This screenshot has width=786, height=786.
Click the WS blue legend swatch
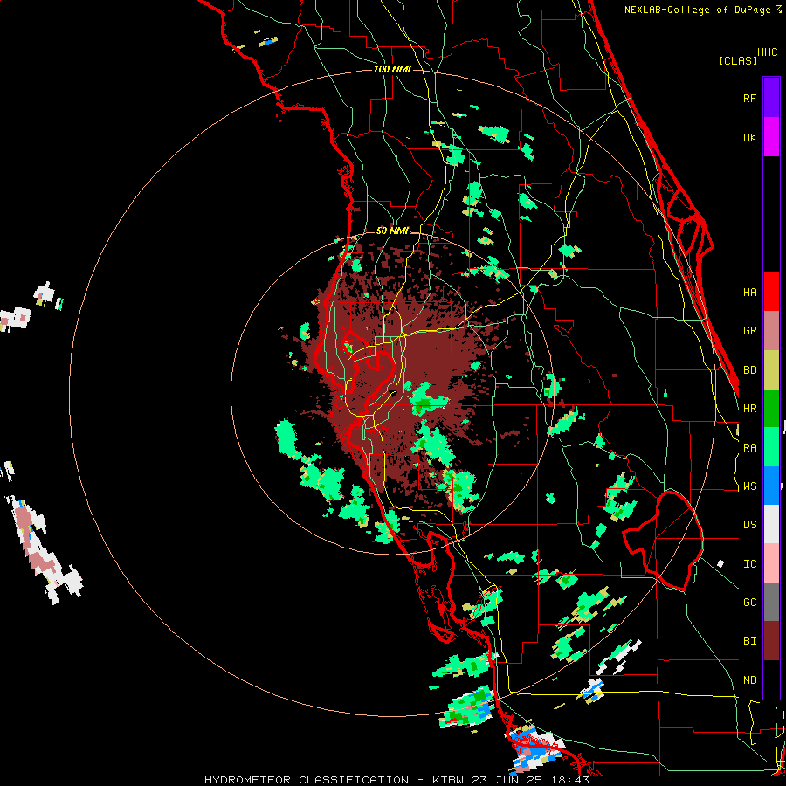771,486
